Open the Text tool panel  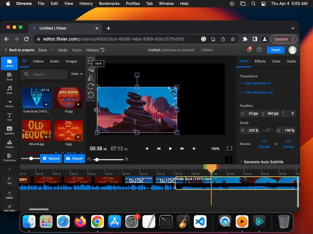9,117
